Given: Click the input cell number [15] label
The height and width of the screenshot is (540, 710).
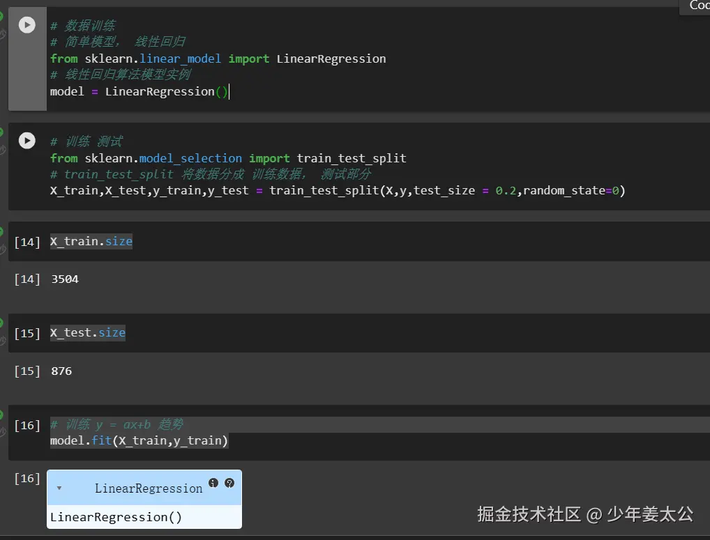Looking at the screenshot, I should [x=27, y=333].
